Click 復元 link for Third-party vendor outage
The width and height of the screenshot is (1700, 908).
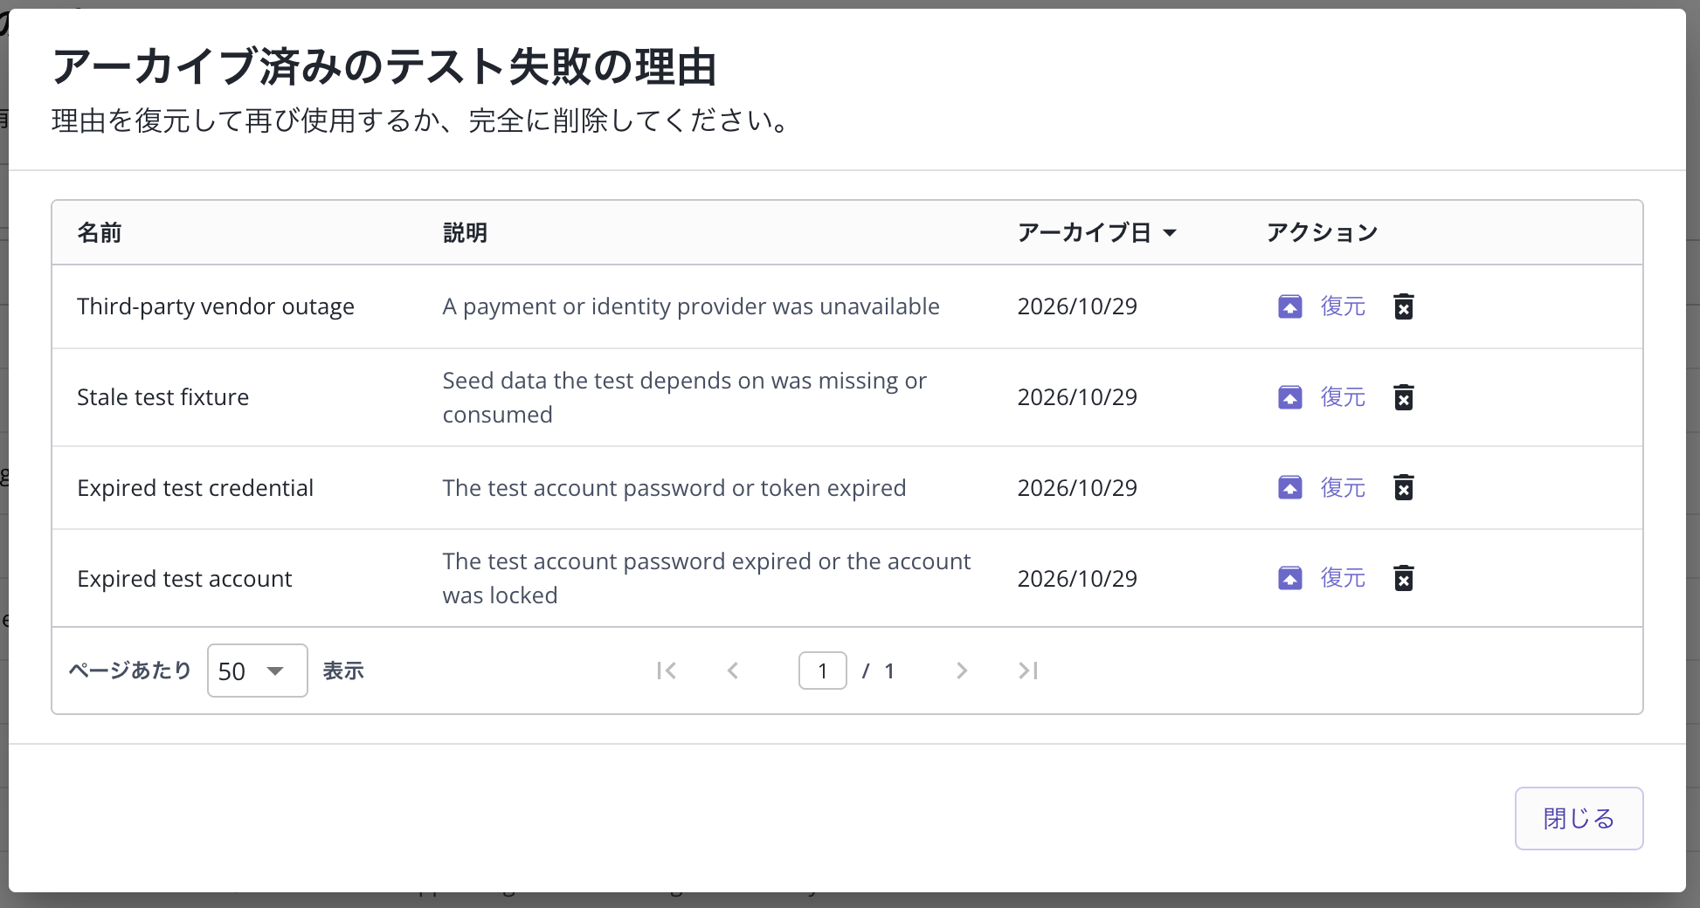coord(1343,306)
